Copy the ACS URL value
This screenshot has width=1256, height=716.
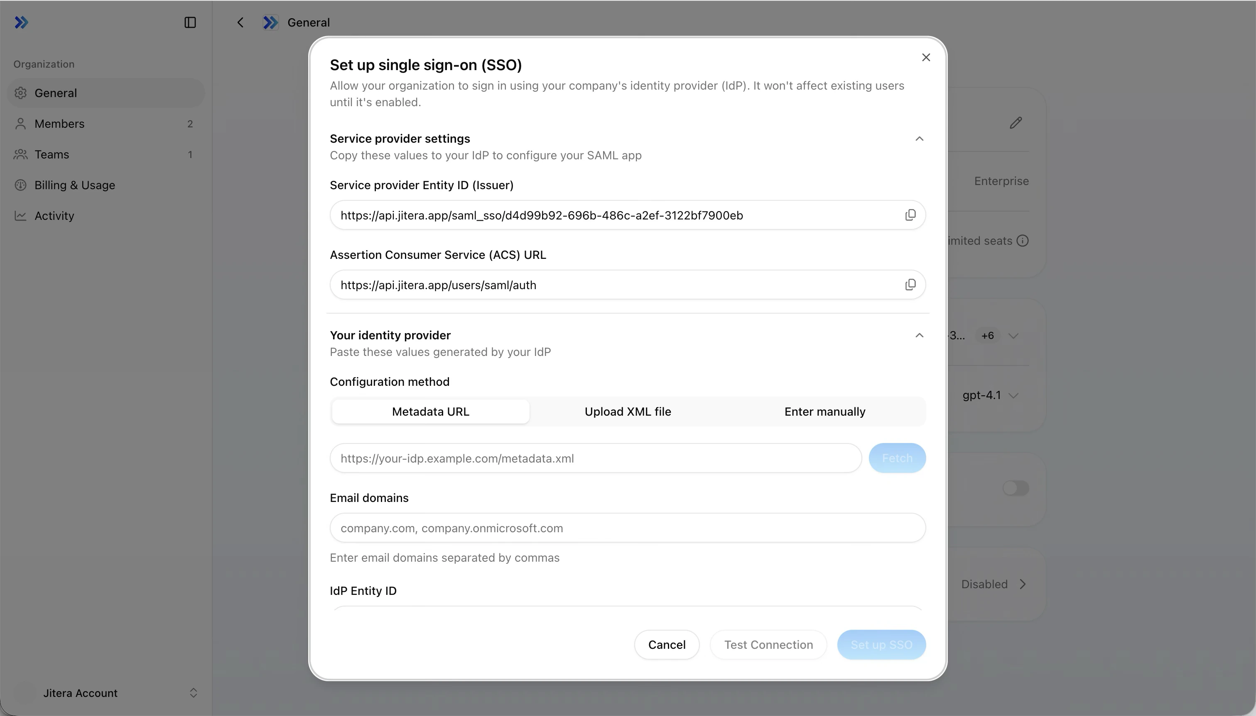tap(910, 285)
